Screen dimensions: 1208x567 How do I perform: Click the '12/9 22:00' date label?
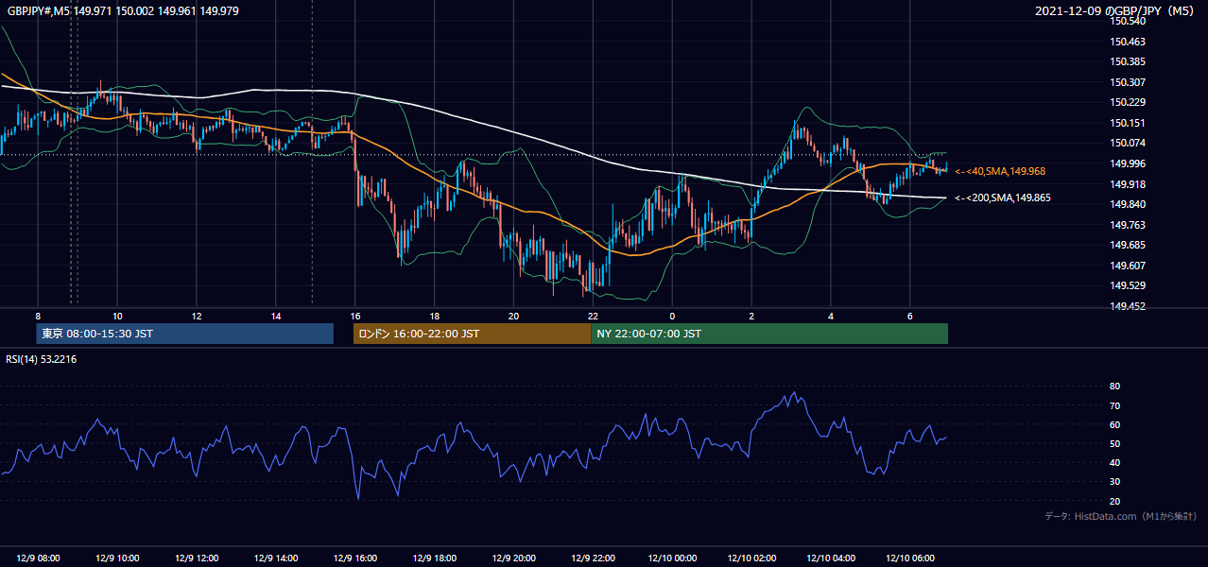[593, 558]
